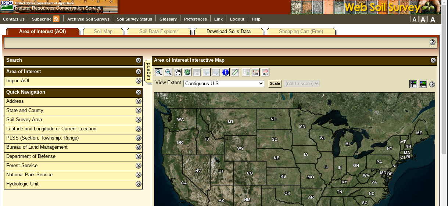Collapse the Area of Interest Interactive Map panel
Screen dimensions: 448x206
click(433, 60)
